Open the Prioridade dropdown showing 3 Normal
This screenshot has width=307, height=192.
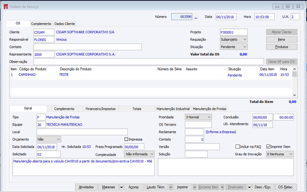click(x=198, y=117)
